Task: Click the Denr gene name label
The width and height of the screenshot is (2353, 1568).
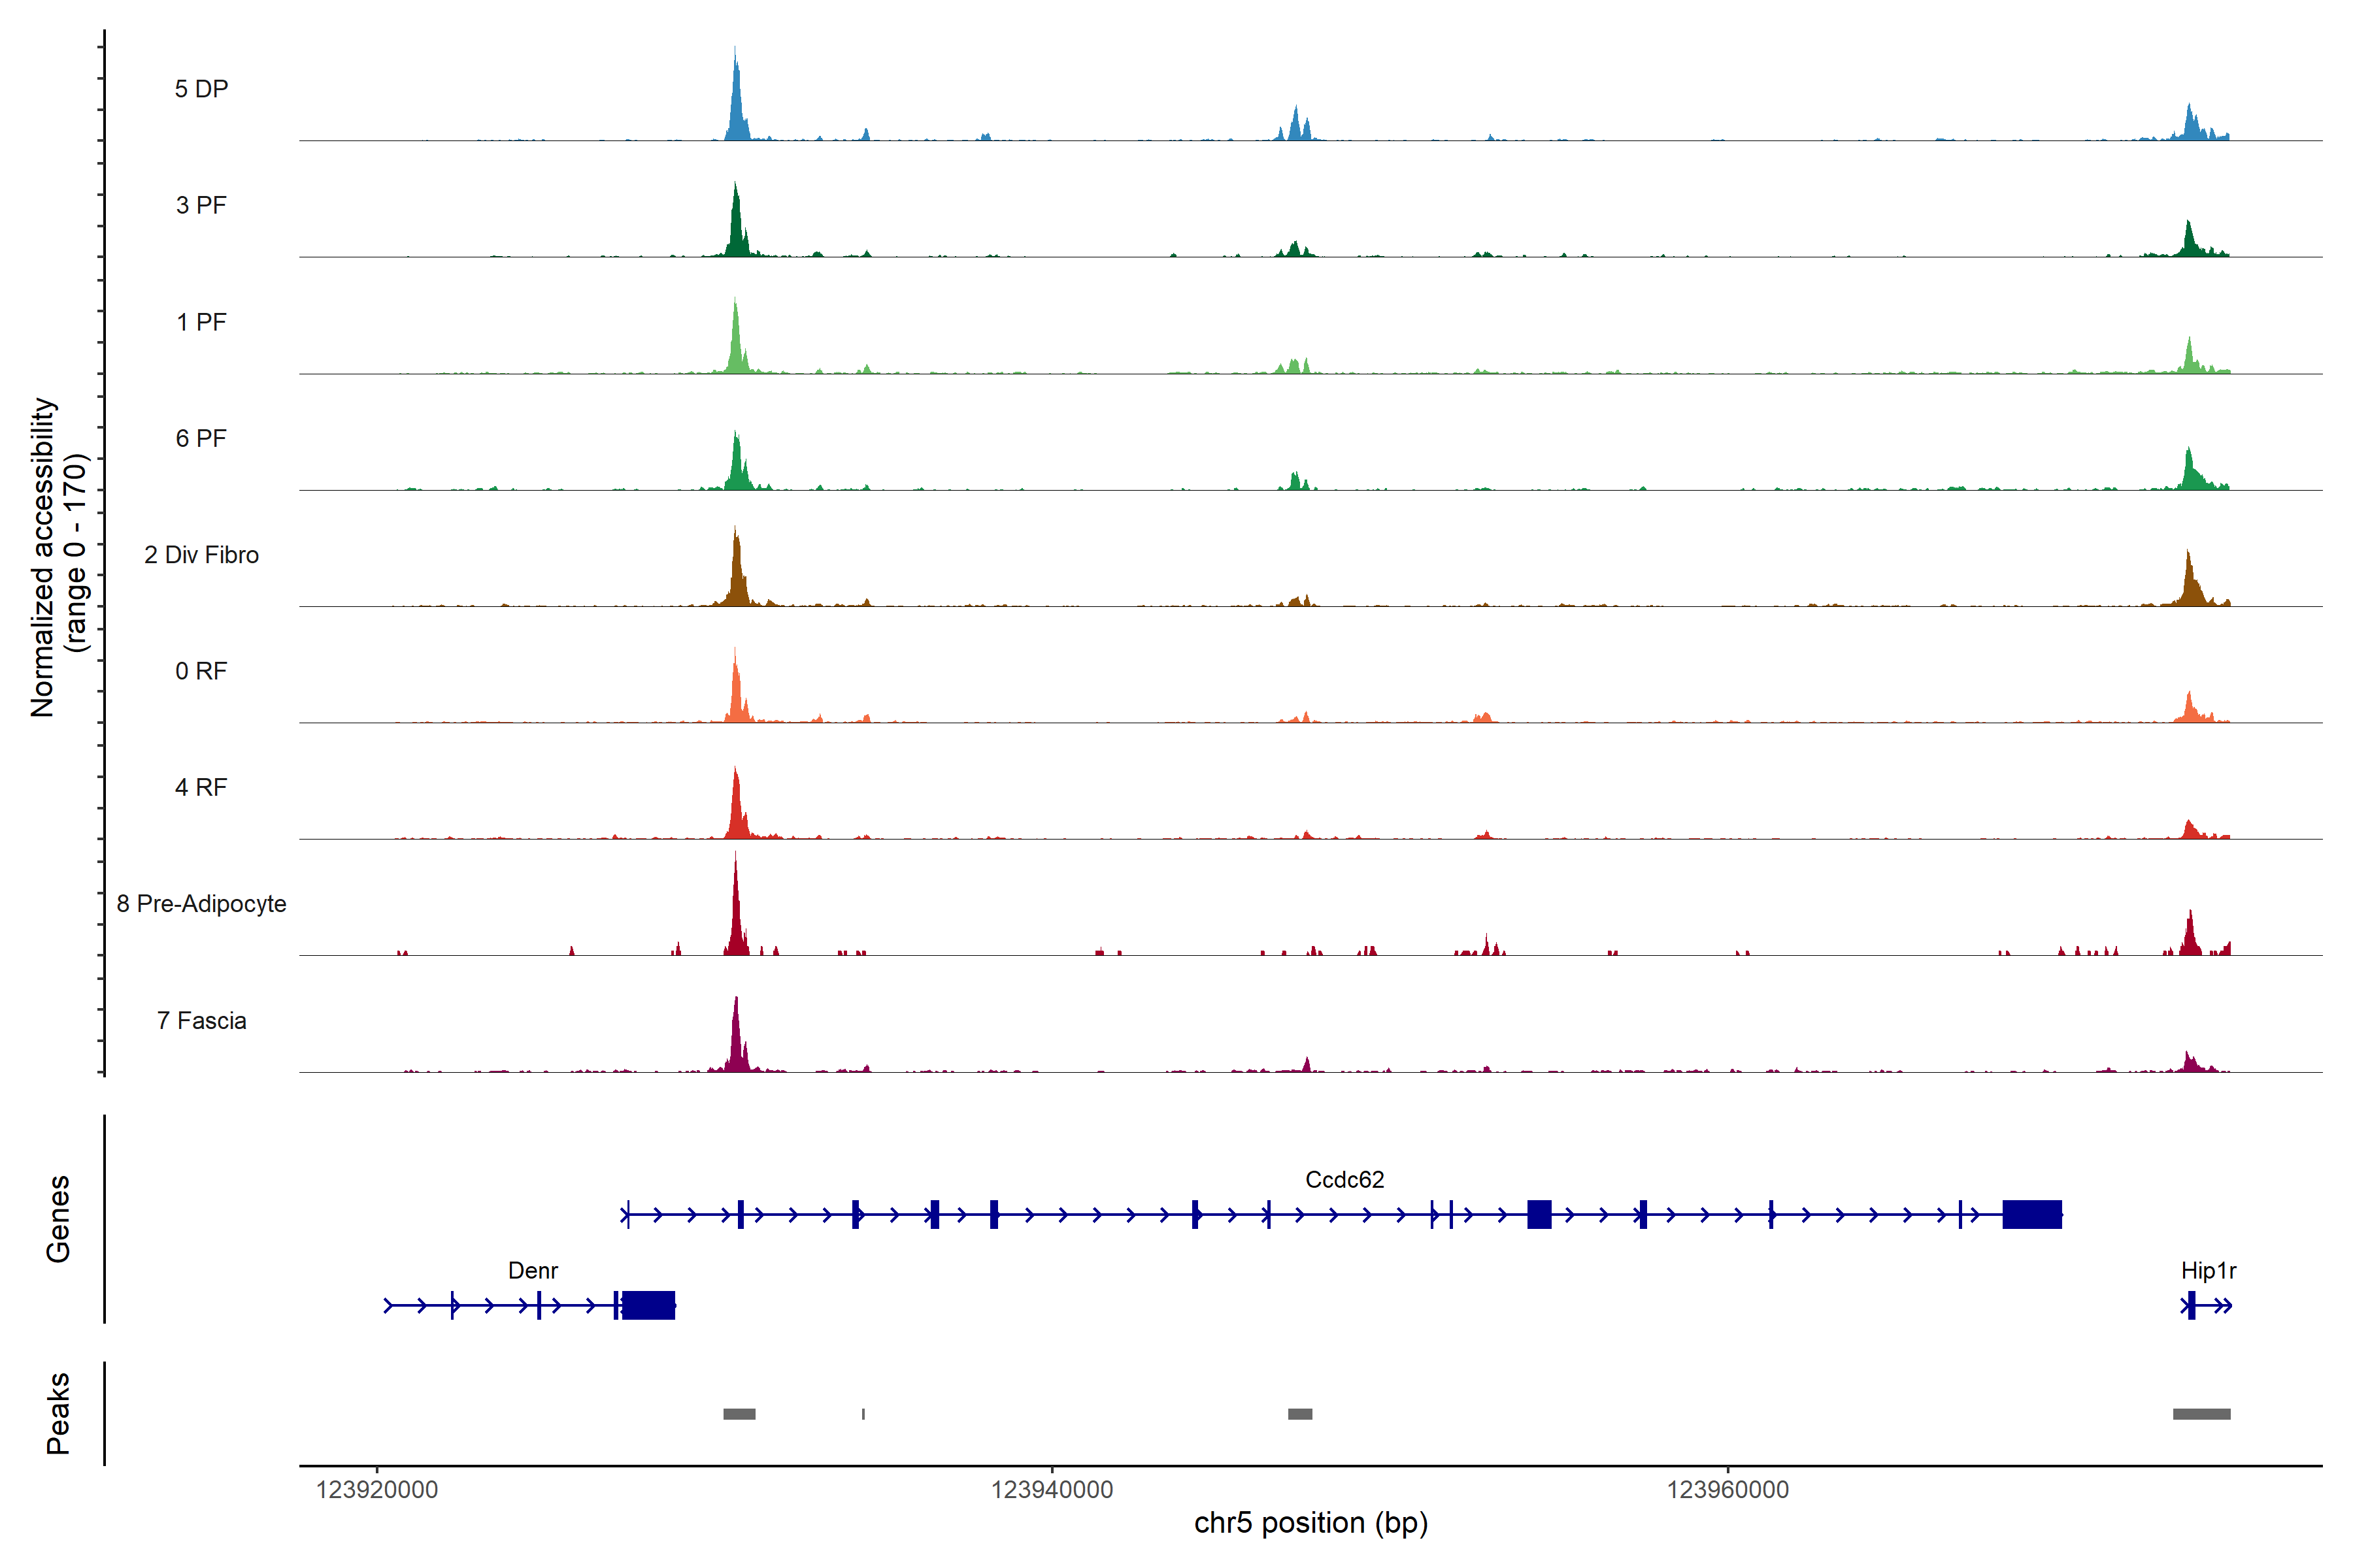Action: point(532,1271)
